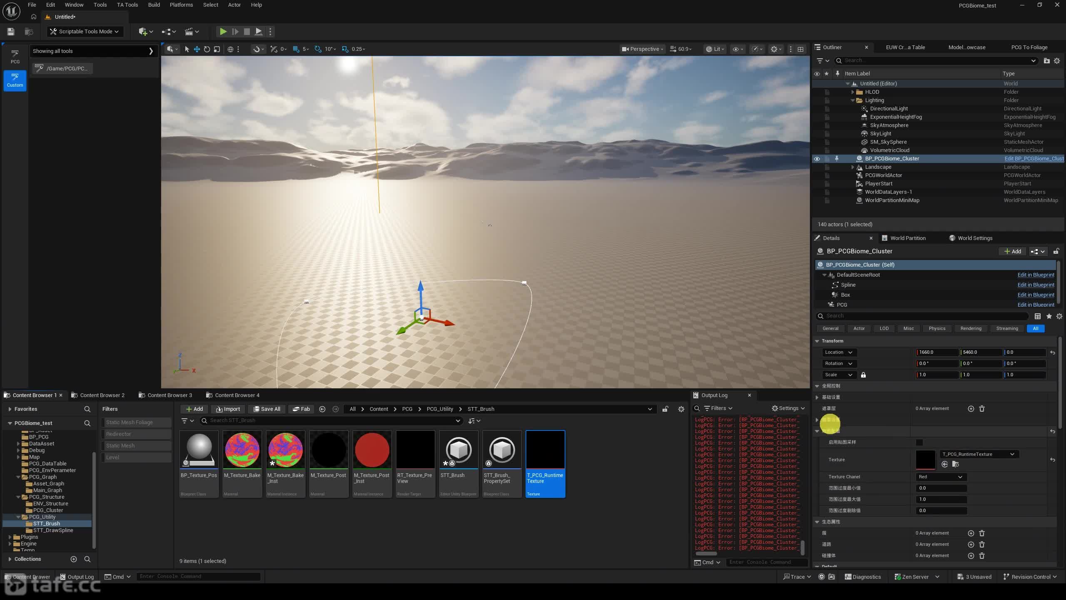Viewport: 1066px width, 600px height.
Task: Open the Texture Chanel Red dropdown
Action: (941, 477)
